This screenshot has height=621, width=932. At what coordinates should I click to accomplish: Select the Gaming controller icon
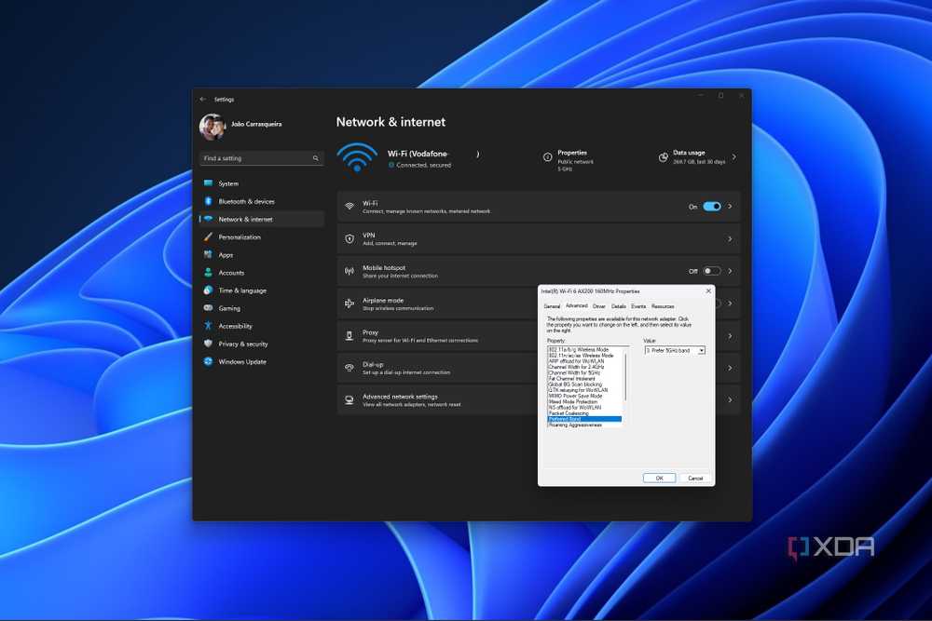(208, 308)
